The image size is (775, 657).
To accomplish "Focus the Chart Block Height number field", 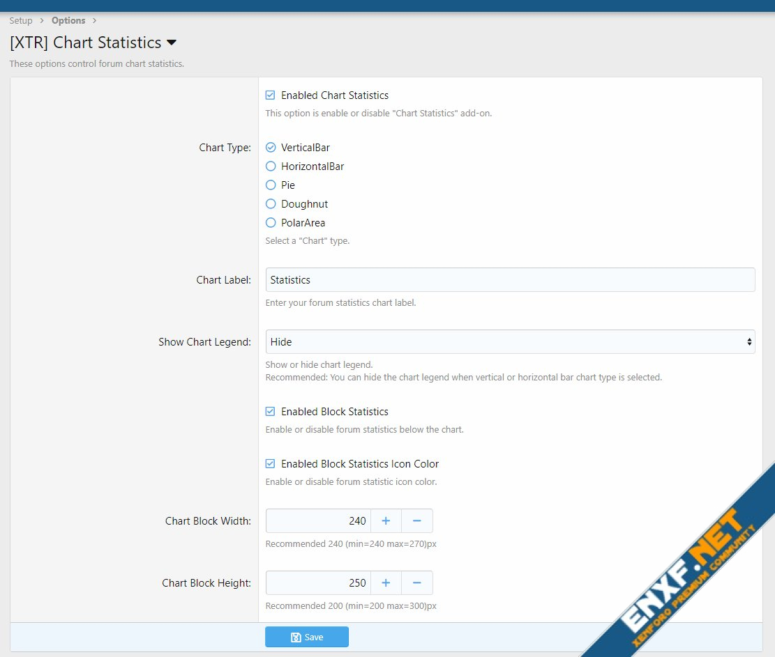I will (318, 583).
